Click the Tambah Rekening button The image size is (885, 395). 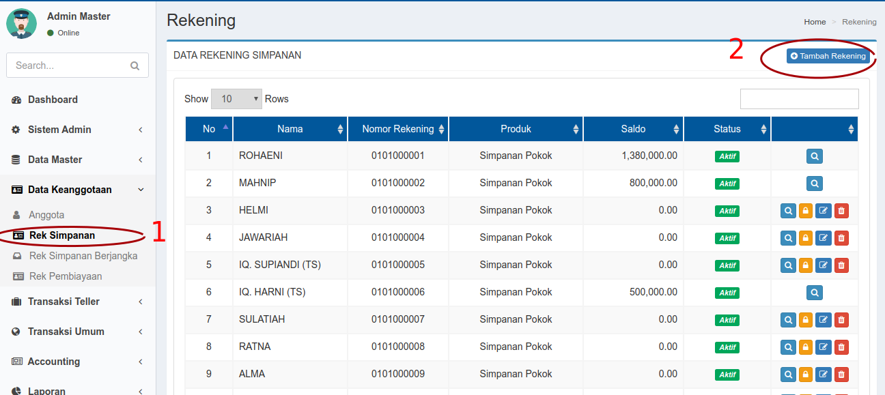point(828,56)
